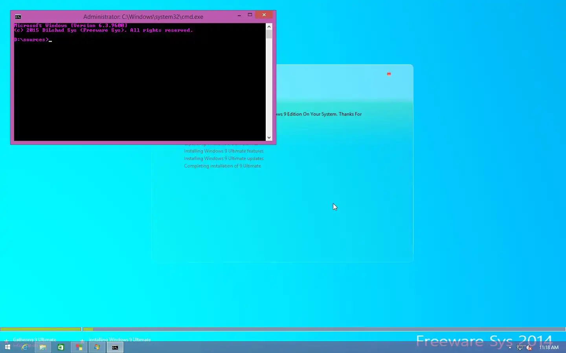The image size is (566, 353).
Task: Open File Explorer from the taskbar
Action: (x=43, y=347)
